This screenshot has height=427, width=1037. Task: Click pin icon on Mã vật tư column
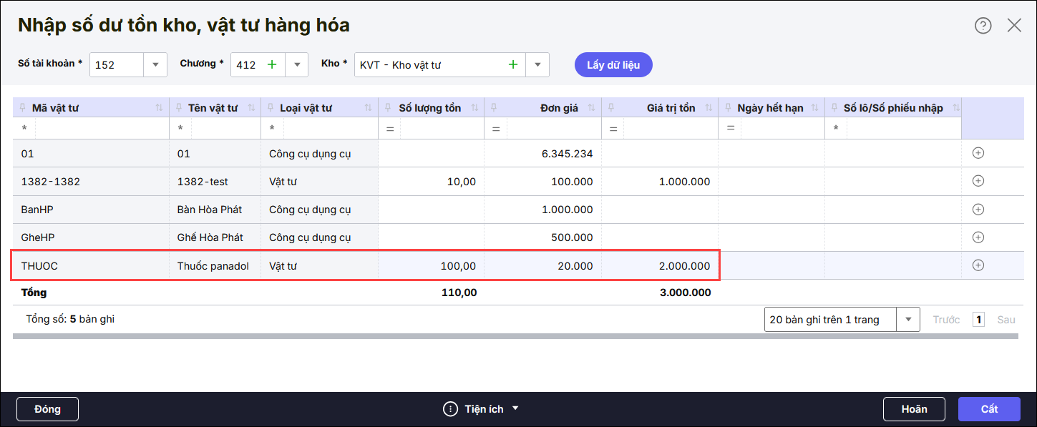point(21,108)
